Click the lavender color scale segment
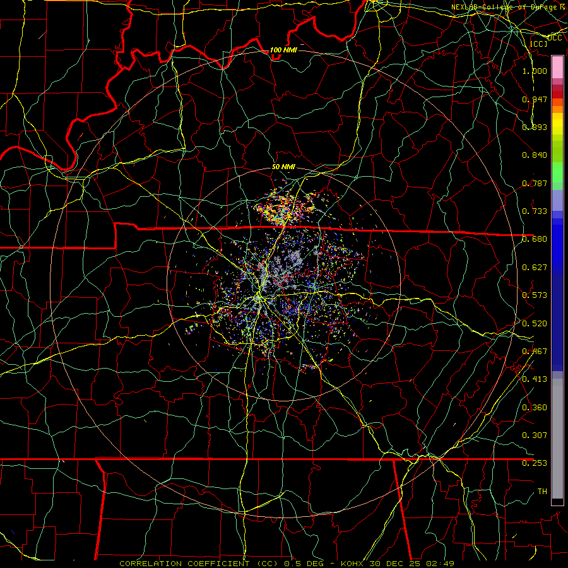Viewport: 568px width, 568px height. (557, 200)
